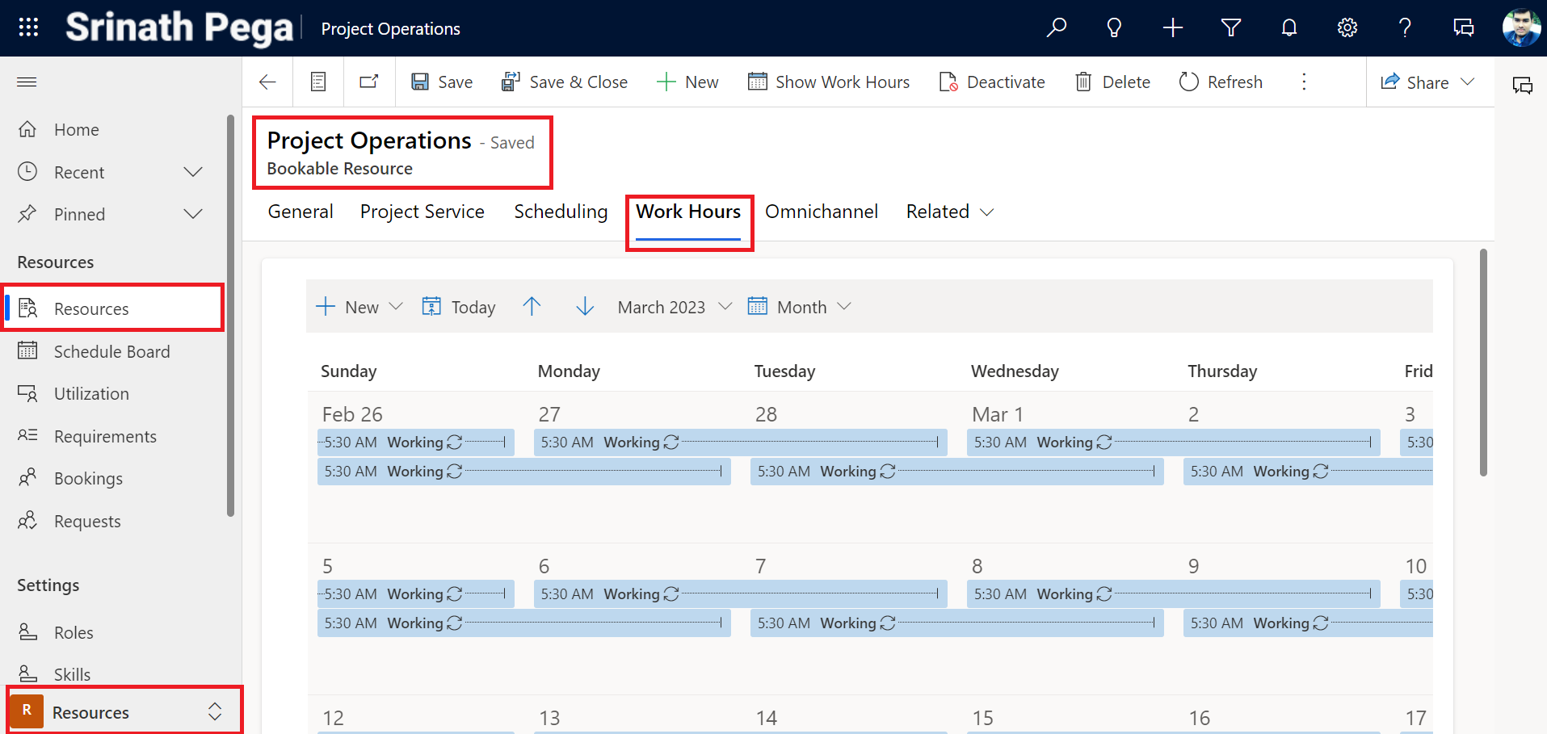The image size is (1547, 734).
Task: Open the advanced filter funnel icon
Action: [1230, 27]
